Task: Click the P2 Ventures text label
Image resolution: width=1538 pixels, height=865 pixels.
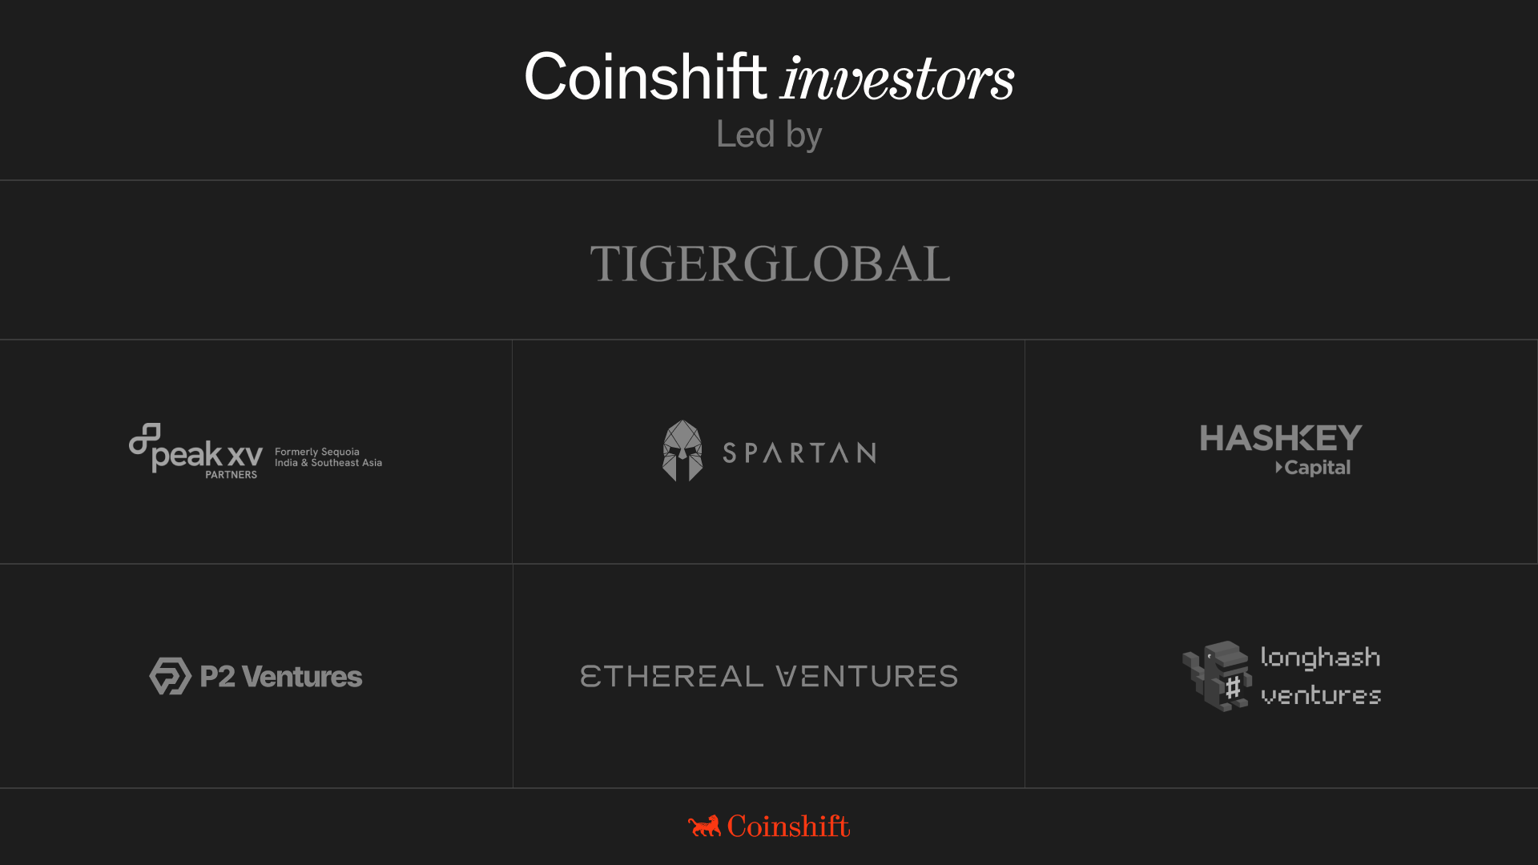Action: [281, 677]
